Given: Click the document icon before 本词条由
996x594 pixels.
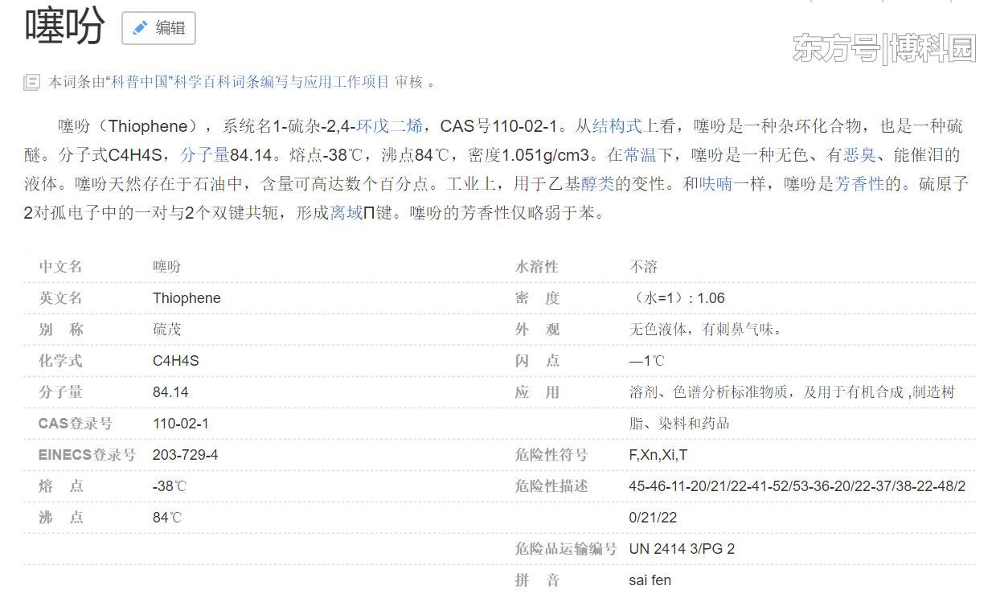Looking at the screenshot, I should [x=31, y=82].
